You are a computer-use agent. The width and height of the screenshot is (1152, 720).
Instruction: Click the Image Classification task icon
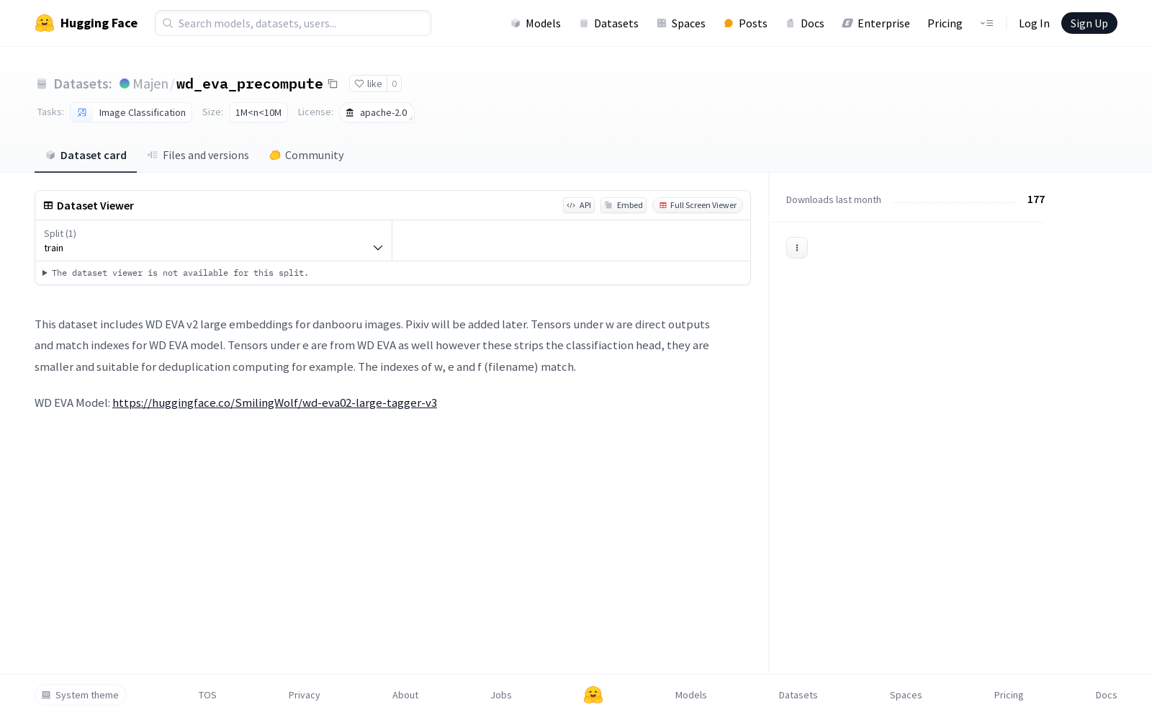click(x=82, y=112)
